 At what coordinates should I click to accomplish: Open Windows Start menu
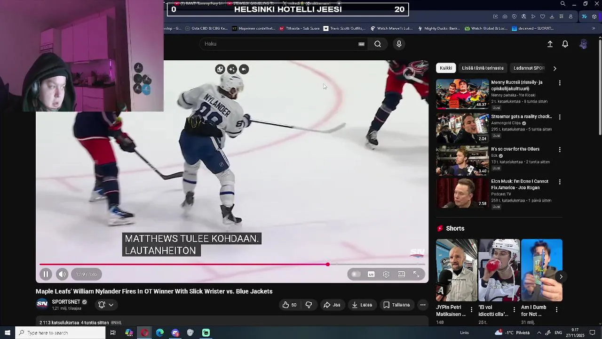click(x=7, y=333)
